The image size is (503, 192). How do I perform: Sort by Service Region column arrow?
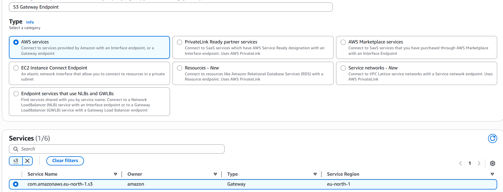(x=492, y=174)
